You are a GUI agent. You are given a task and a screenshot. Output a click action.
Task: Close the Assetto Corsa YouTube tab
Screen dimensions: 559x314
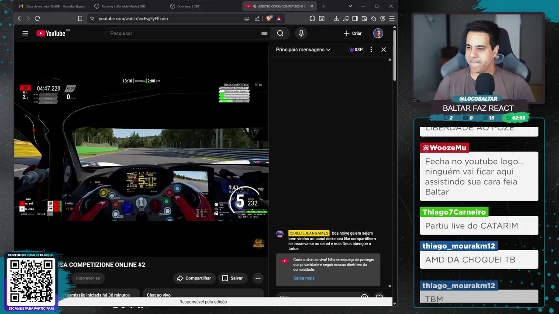[311, 6]
